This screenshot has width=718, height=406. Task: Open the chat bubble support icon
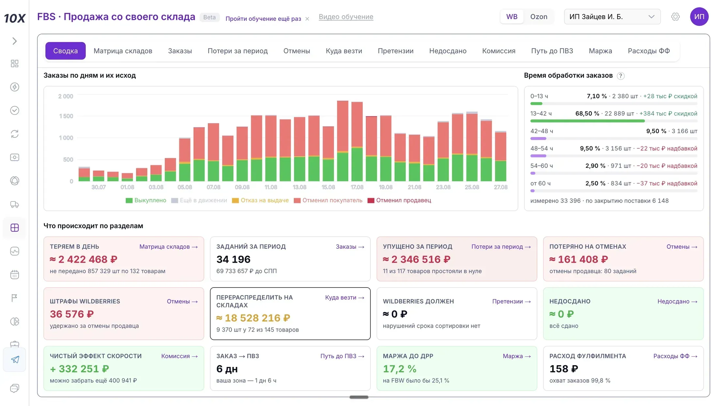(14, 388)
